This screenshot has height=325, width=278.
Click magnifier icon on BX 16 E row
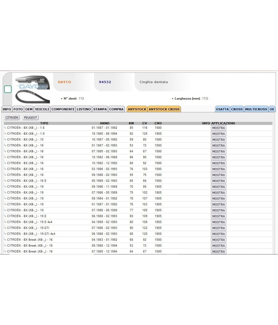5,180
